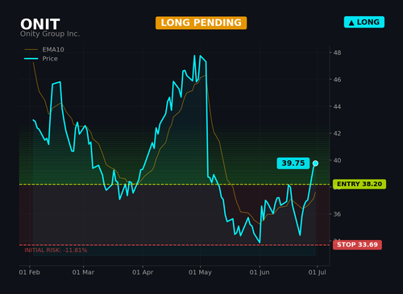The image size is (403, 294).
Task: Click the EMA10 legend entry
Action: tap(44, 49)
